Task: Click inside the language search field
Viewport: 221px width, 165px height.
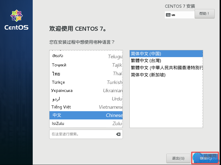Action: pos(86,134)
